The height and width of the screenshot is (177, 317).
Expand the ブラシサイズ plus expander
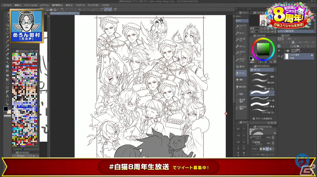pyautogui.click(x=251, y=137)
